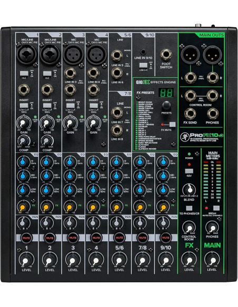The width and height of the screenshot is (238, 307).
Task: Click the channel 2 COMP knob
Action: click(47, 140)
